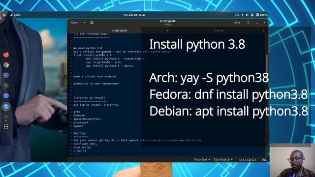Open the Tab Width: 8 dropdown
Image resolution: width=315 pixels, height=177 pixels.
click(223, 159)
